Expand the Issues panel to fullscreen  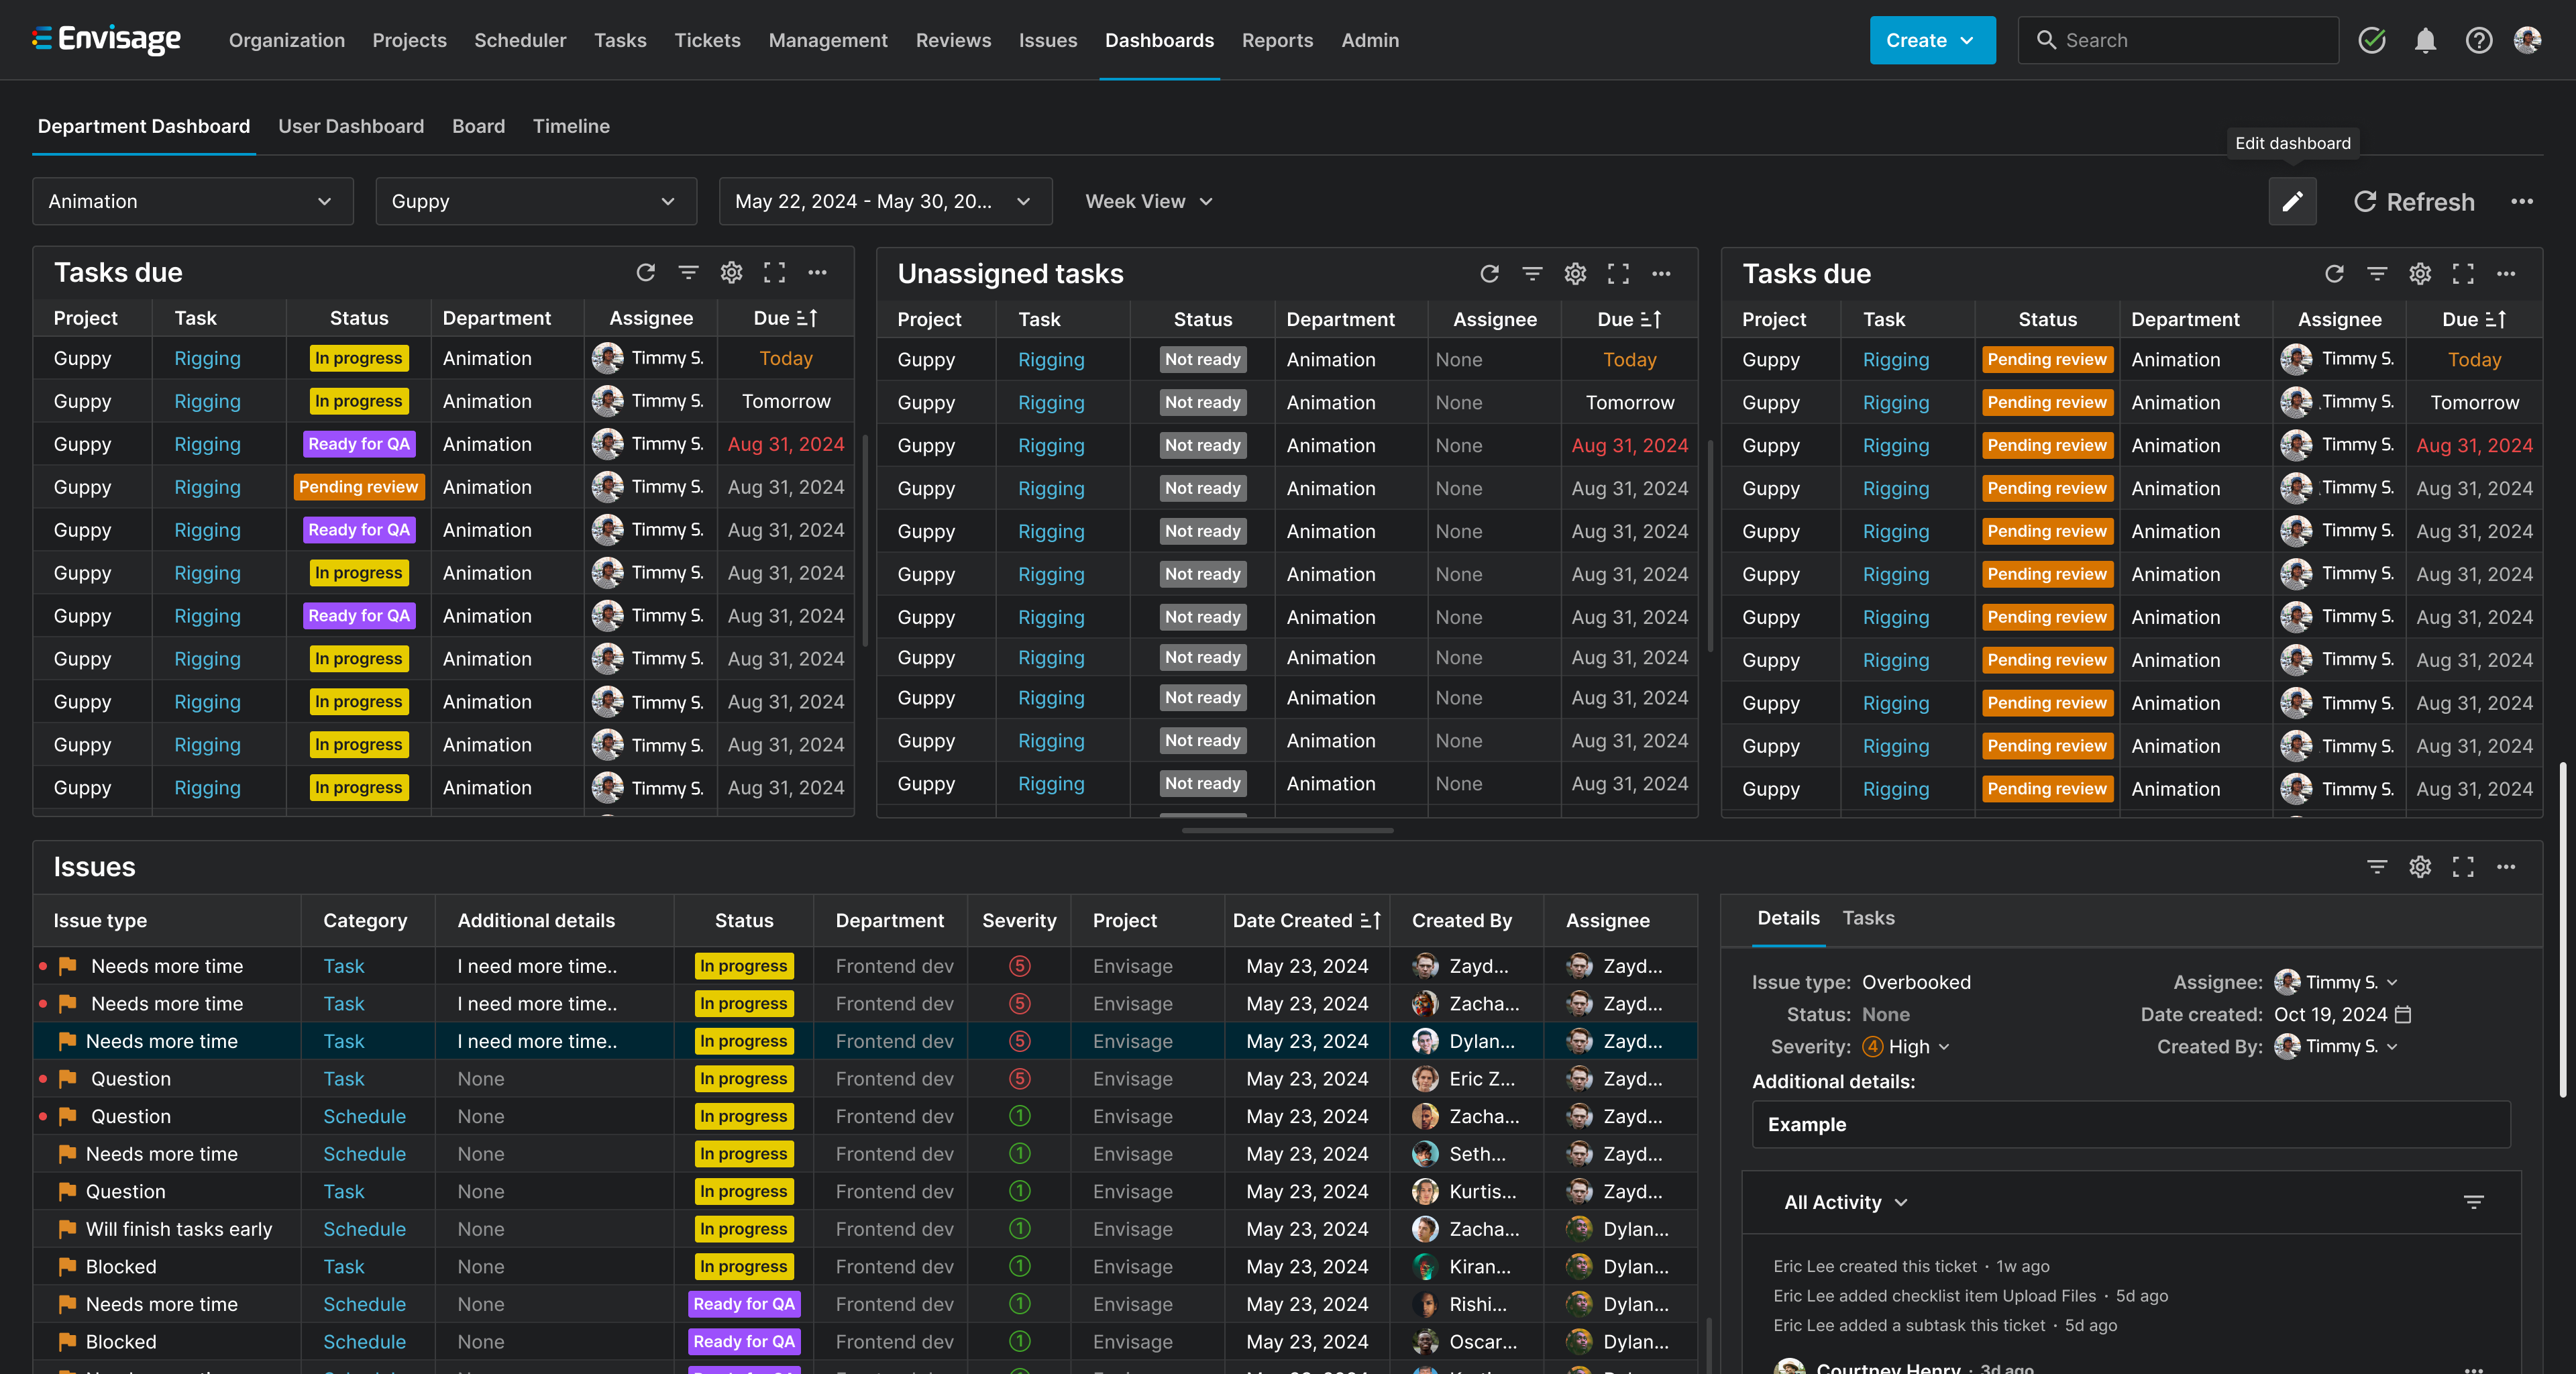pyautogui.click(x=2462, y=867)
